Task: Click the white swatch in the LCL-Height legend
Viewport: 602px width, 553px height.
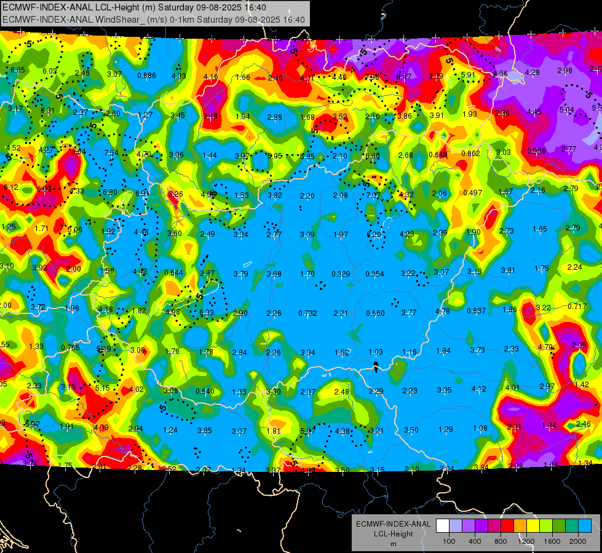Action: pos(443,526)
